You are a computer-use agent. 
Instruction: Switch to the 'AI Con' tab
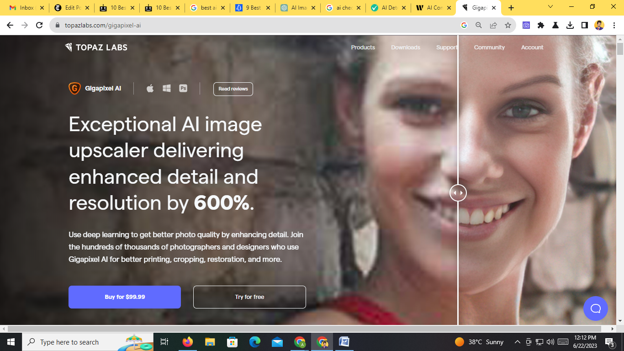click(x=434, y=8)
